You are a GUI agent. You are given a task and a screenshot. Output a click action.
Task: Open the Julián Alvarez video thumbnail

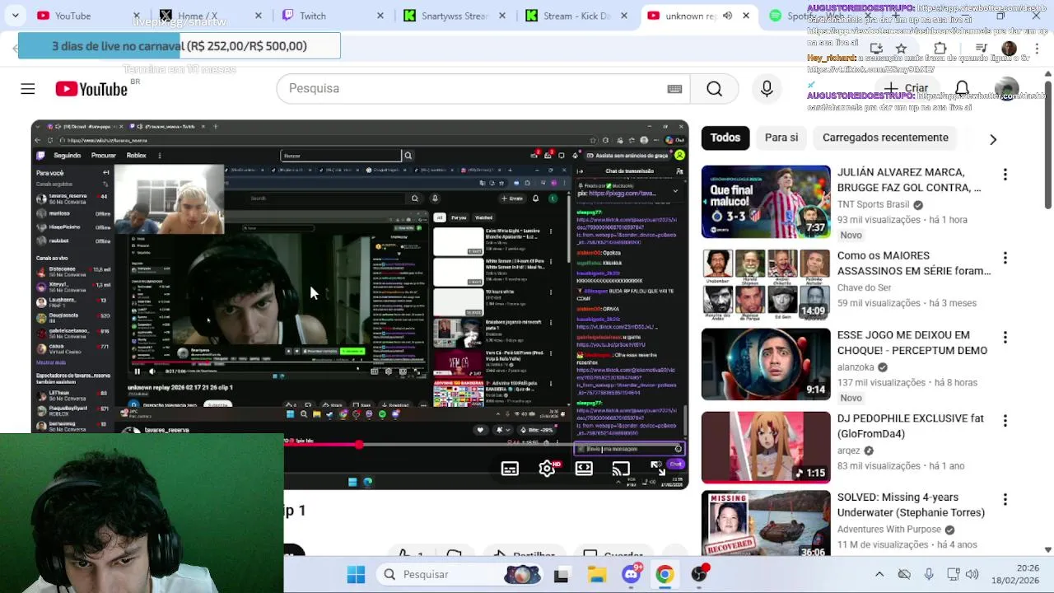click(x=766, y=202)
